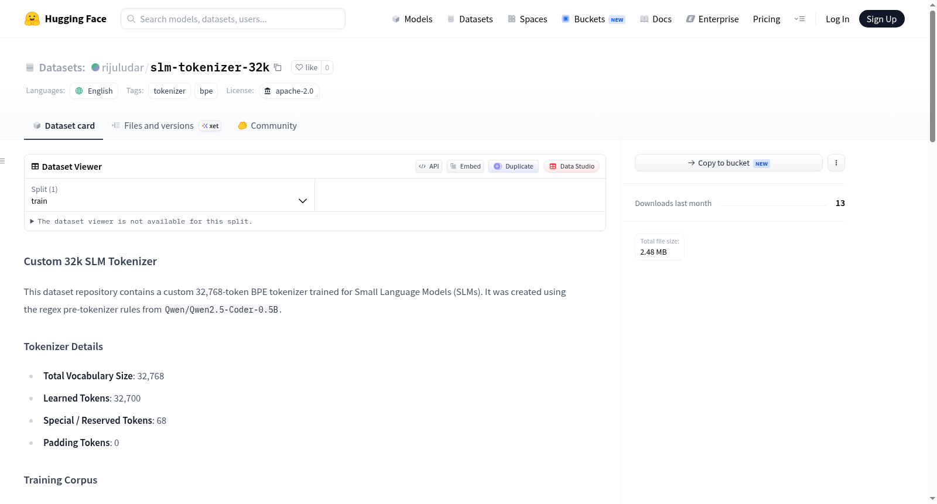This screenshot has width=937, height=504.
Task: Switch to the Community tab
Action: click(x=267, y=125)
